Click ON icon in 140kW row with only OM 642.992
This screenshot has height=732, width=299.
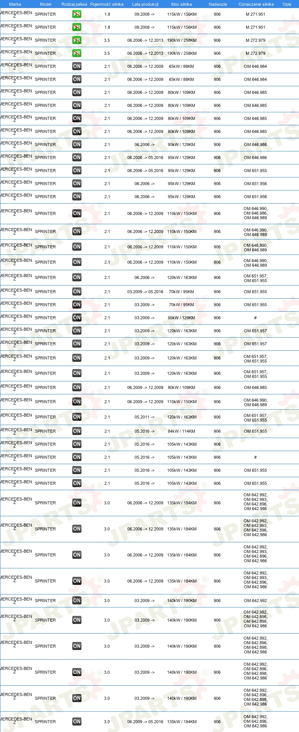[x=77, y=601]
